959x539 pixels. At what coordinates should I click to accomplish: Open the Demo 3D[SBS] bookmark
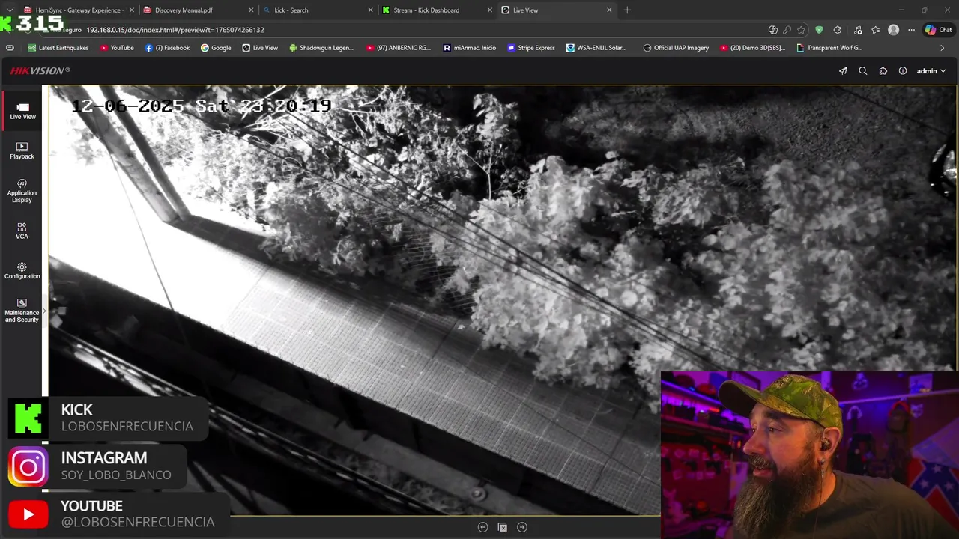pyautogui.click(x=752, y=48)
